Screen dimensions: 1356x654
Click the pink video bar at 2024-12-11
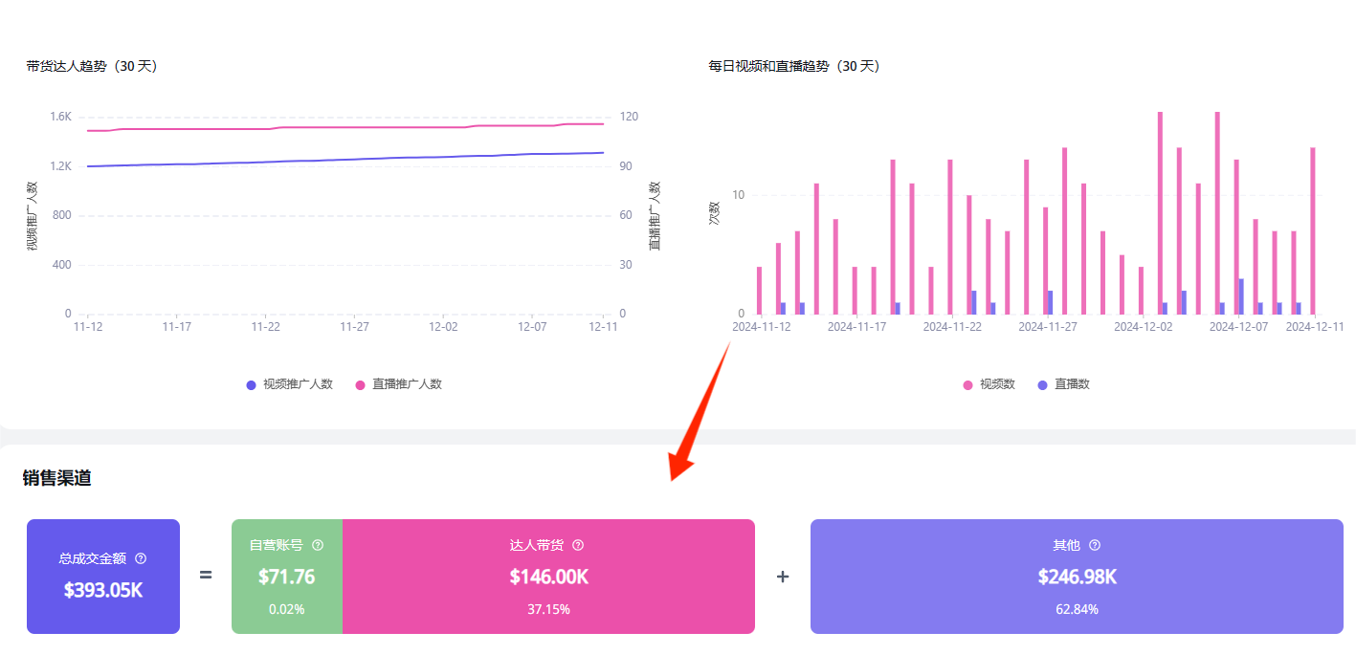[1313, 230]
